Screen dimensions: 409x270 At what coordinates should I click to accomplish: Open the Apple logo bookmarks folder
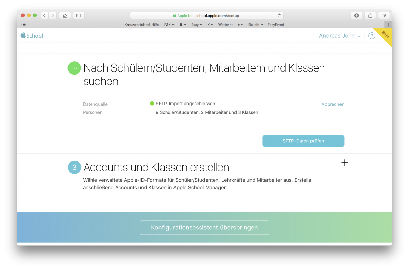click(183, 25)
